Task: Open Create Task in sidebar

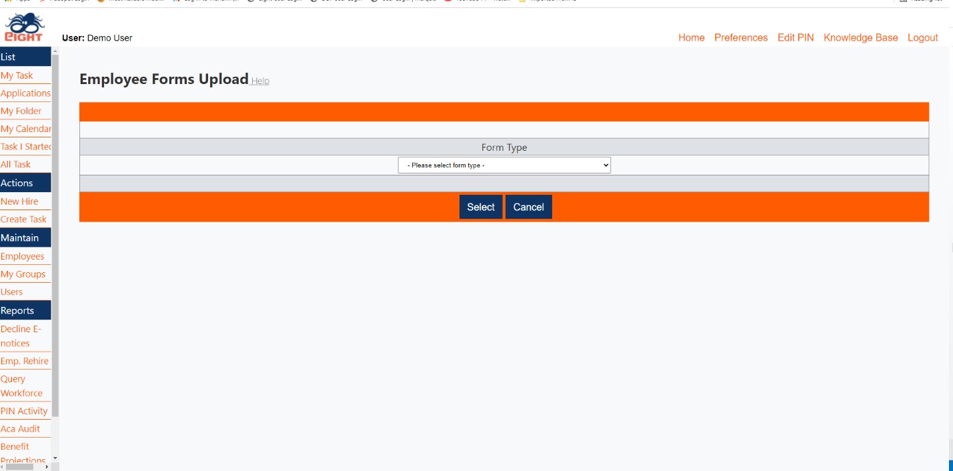Action: point(23,219)
